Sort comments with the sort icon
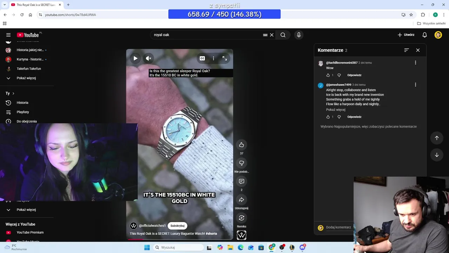 click(x=406, y=50)
